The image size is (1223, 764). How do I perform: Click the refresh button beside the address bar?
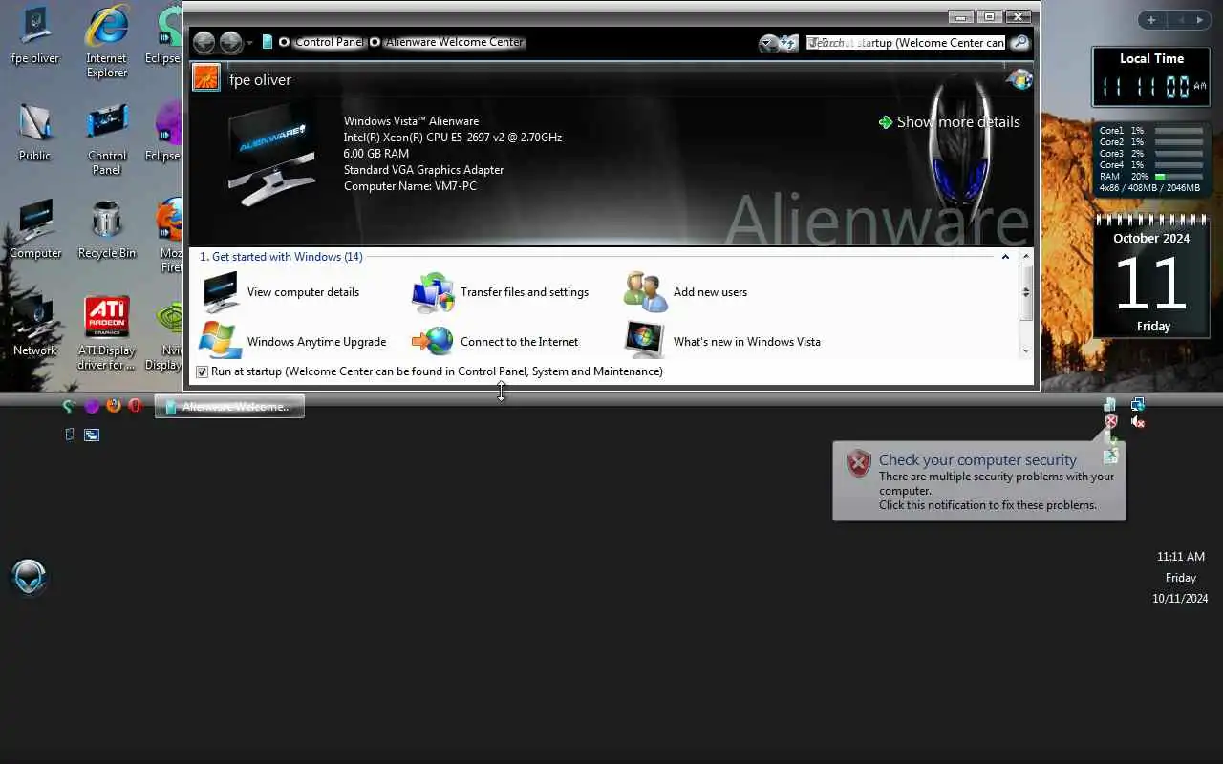[788, 43]
